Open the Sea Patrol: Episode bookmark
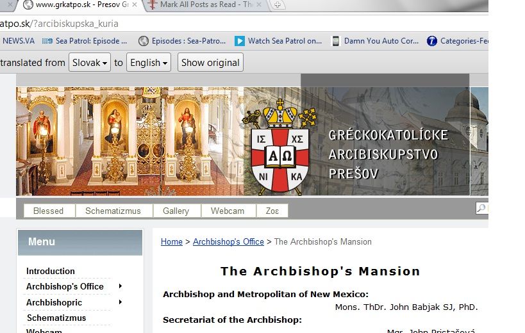 (85, 41)
